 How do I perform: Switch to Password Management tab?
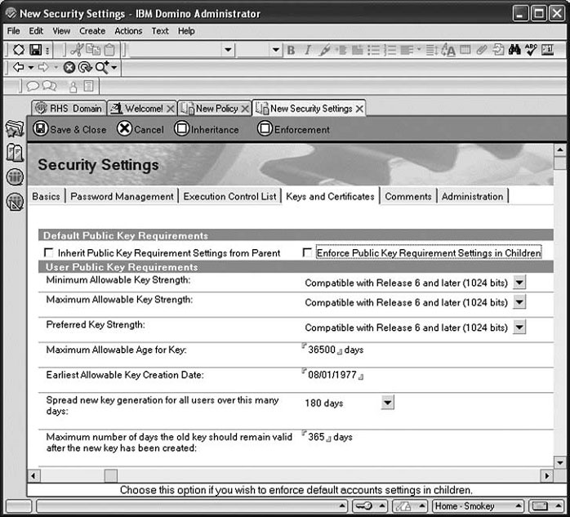pos(122,196)
